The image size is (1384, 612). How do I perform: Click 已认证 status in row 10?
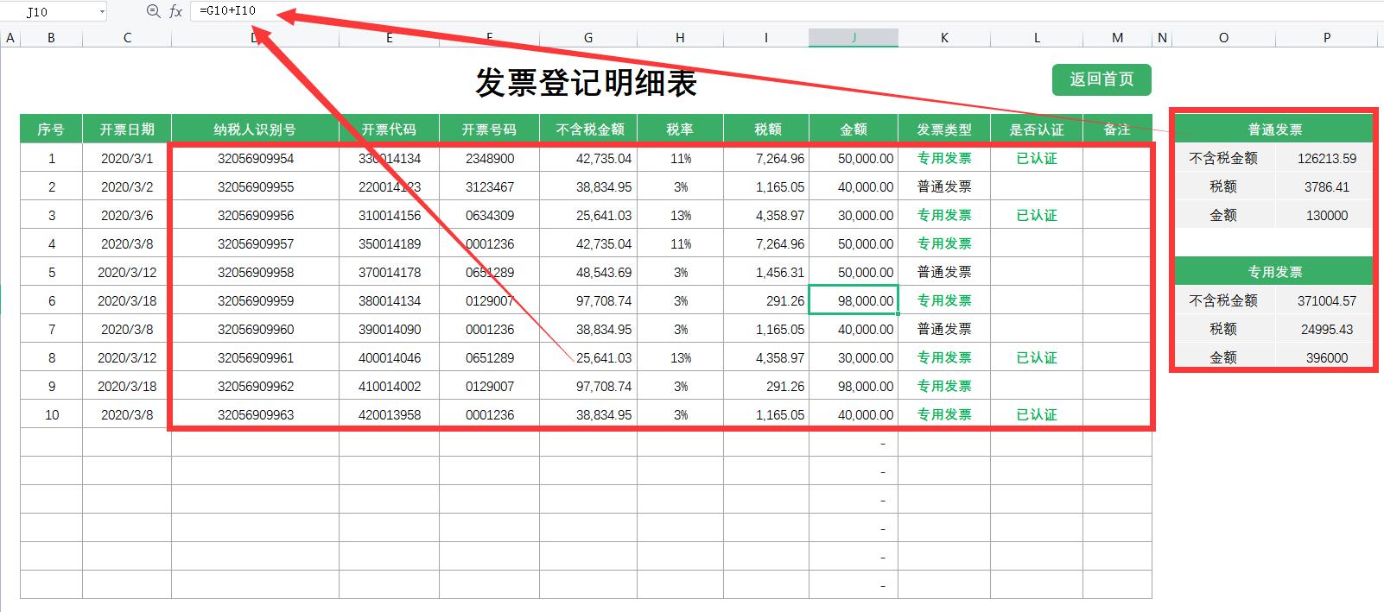coord(1037,414)
